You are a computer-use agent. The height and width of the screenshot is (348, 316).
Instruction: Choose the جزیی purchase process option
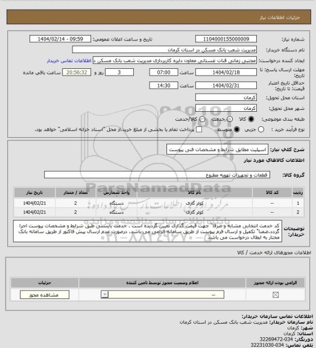[261, 129]
